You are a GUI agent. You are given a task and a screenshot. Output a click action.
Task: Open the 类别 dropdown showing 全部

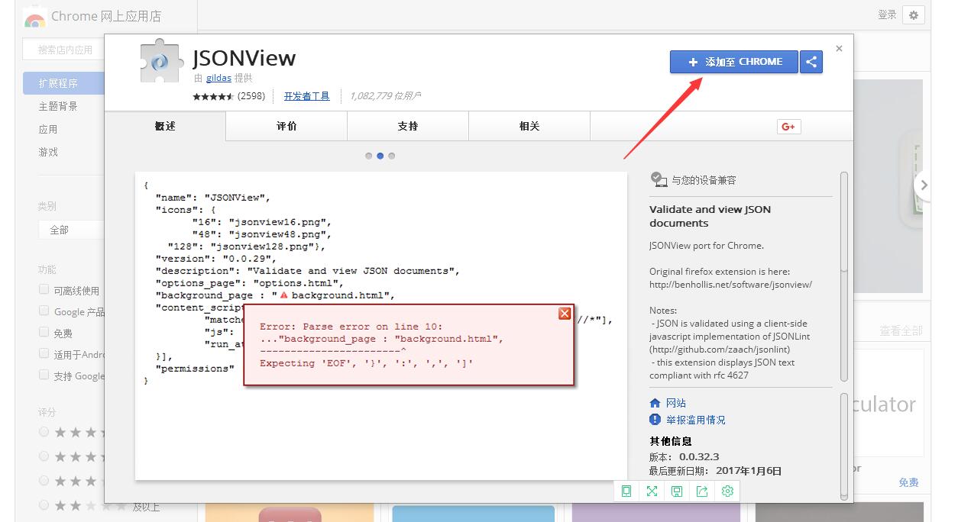(71, 230)
